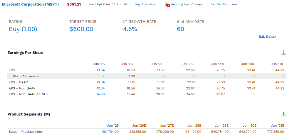This screenshot has width=287, height=134.
Task: Click the Pending Mgt. Change warning icon
Action: click(167, 4)
